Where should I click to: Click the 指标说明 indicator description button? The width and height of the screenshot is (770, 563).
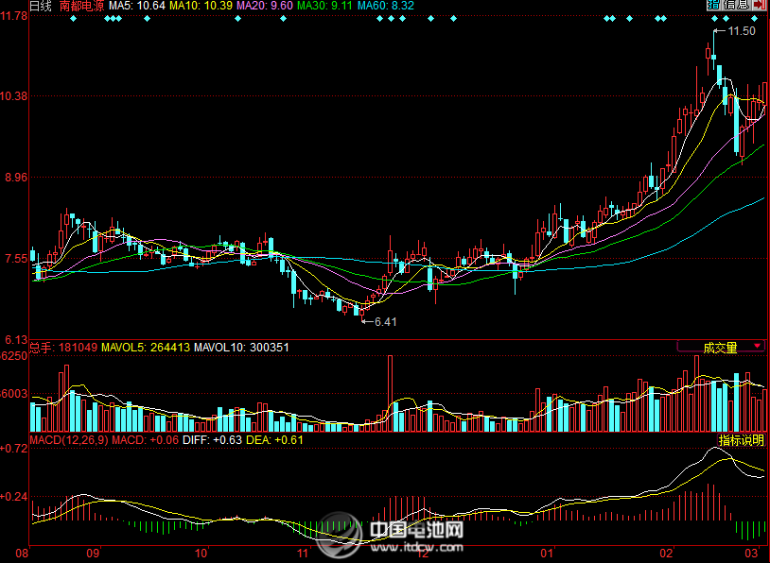742,440
